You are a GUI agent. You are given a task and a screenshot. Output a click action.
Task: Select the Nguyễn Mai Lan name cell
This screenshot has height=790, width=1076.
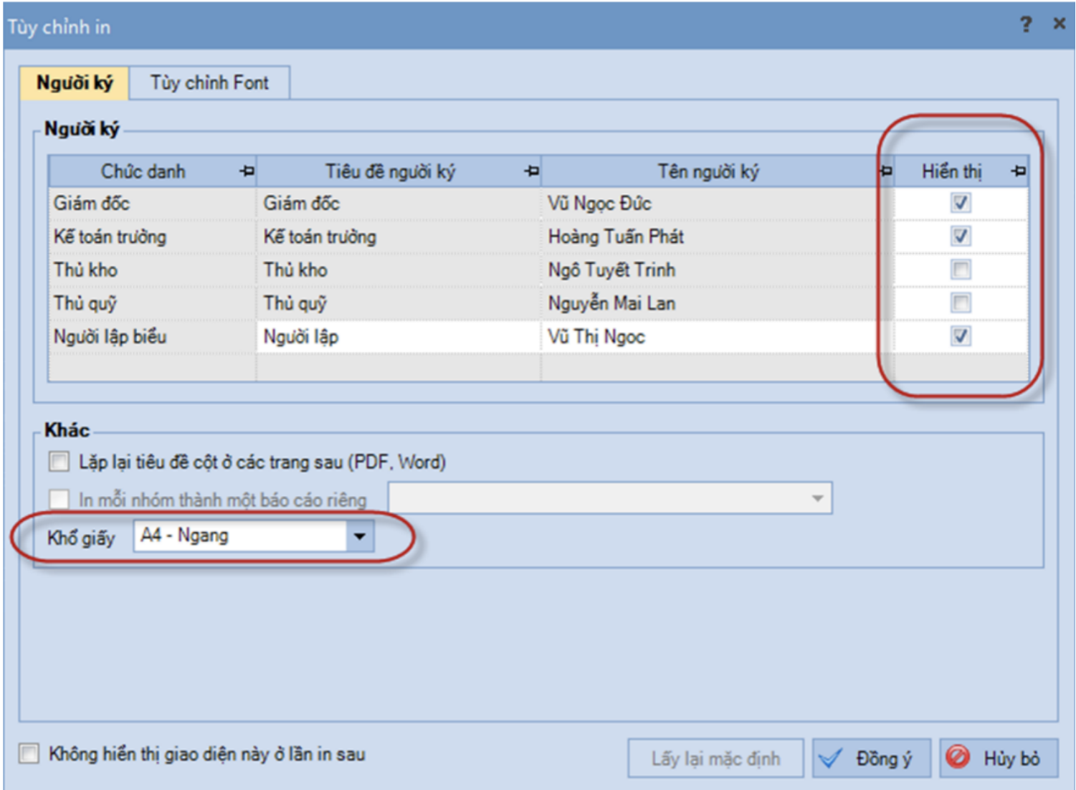click(717, 303)
